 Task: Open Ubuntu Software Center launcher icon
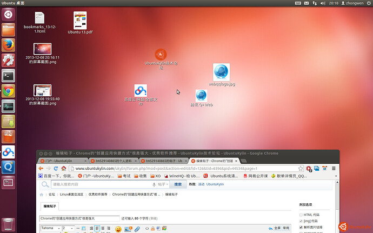coord(8,137)
